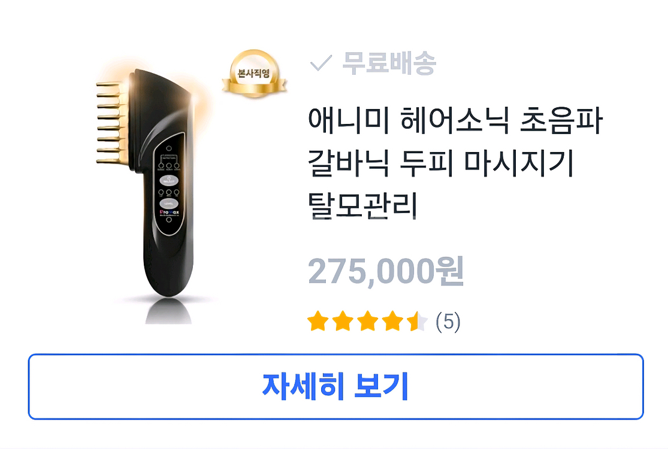Click the second yellow rating star
The width and height of the screenshot is (668, 449).
(x=343, y=321)
